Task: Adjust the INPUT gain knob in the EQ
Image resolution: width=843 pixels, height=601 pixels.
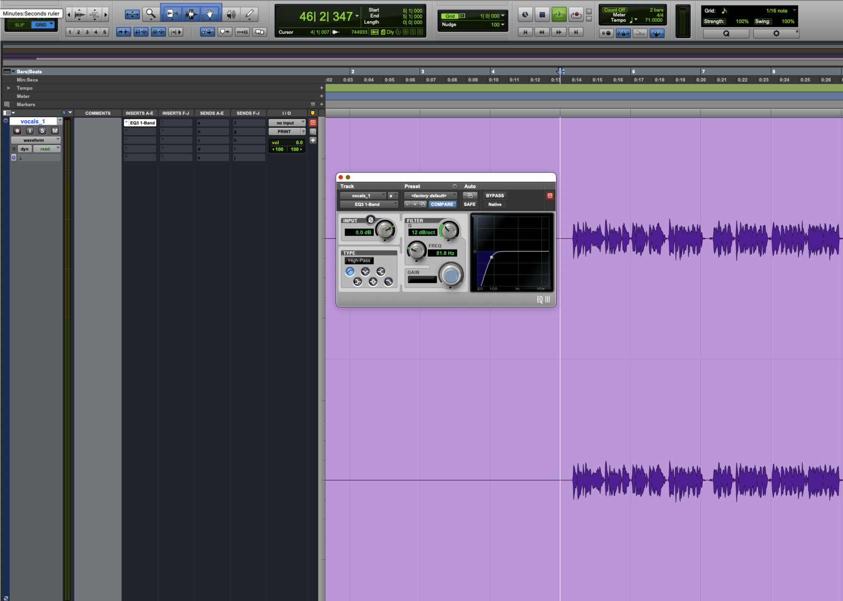Action: tap(385, 230)
